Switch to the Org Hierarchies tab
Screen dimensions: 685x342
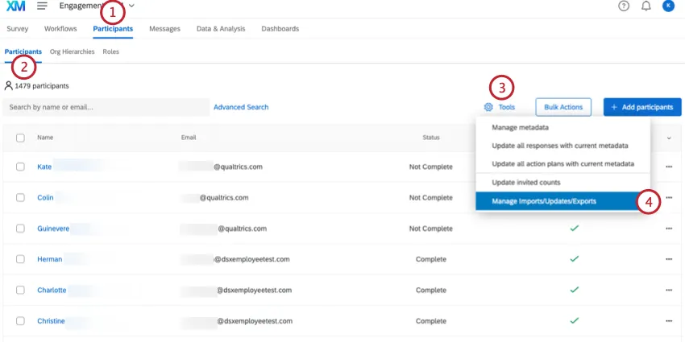pyautogui.click(x=72, y=52)
